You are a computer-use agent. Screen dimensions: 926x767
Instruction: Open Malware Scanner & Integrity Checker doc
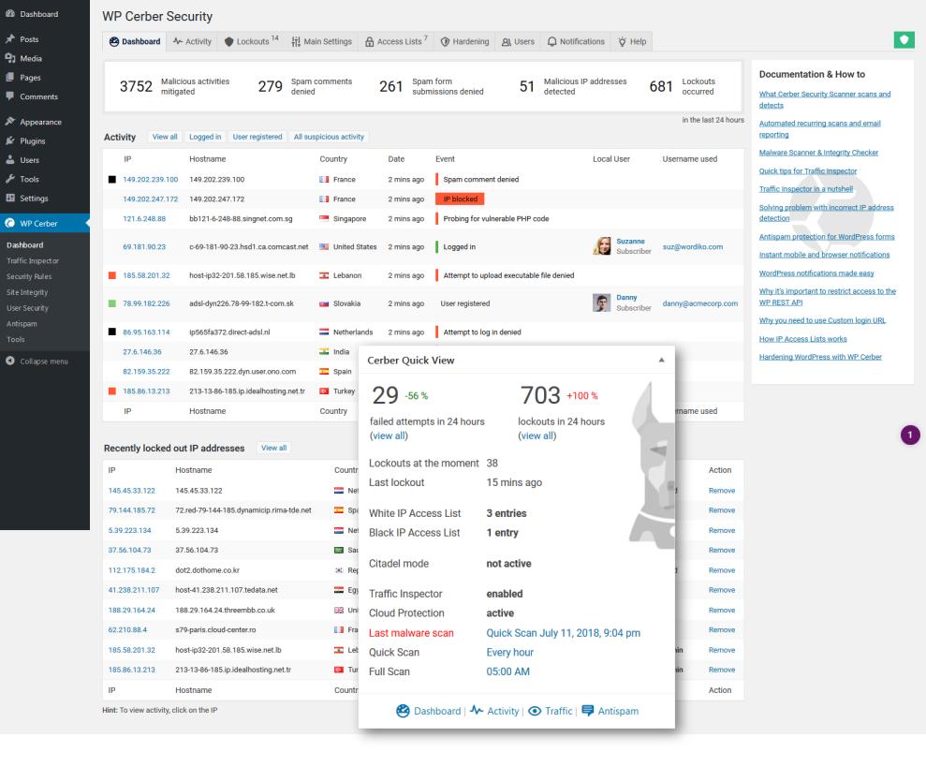pyautogui.click(x=818, y=153)
